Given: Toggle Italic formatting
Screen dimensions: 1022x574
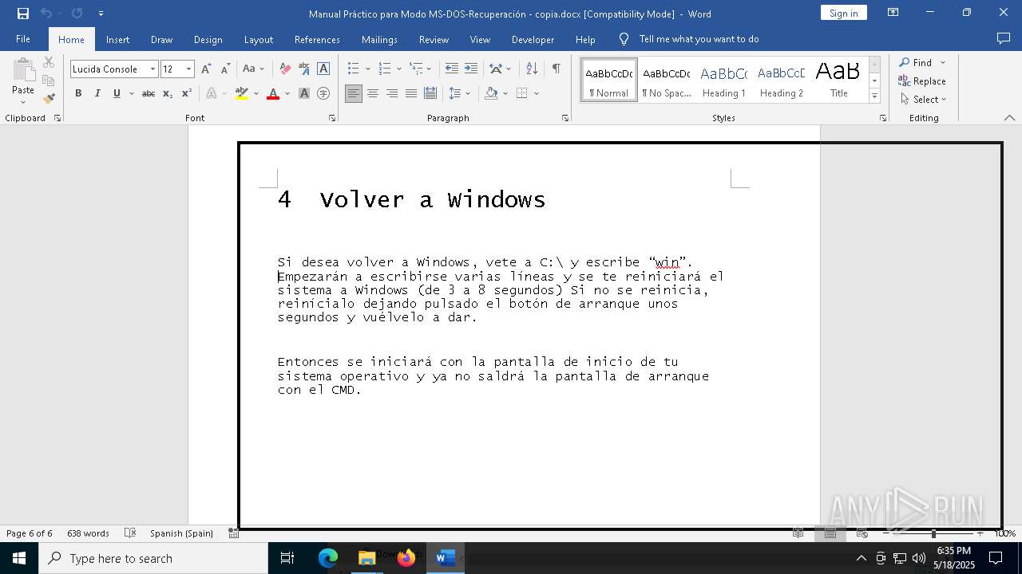Looking at the screenshot, I should 97,93.
